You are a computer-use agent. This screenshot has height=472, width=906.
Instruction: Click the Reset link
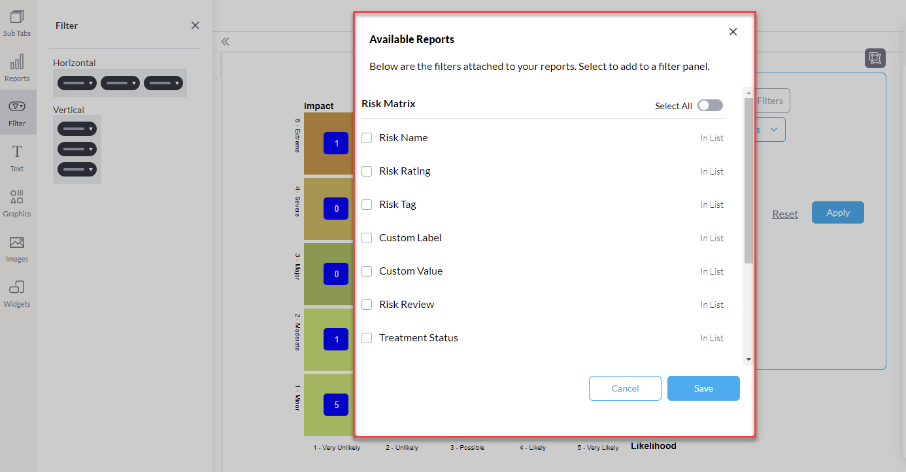tap(785, 214)
